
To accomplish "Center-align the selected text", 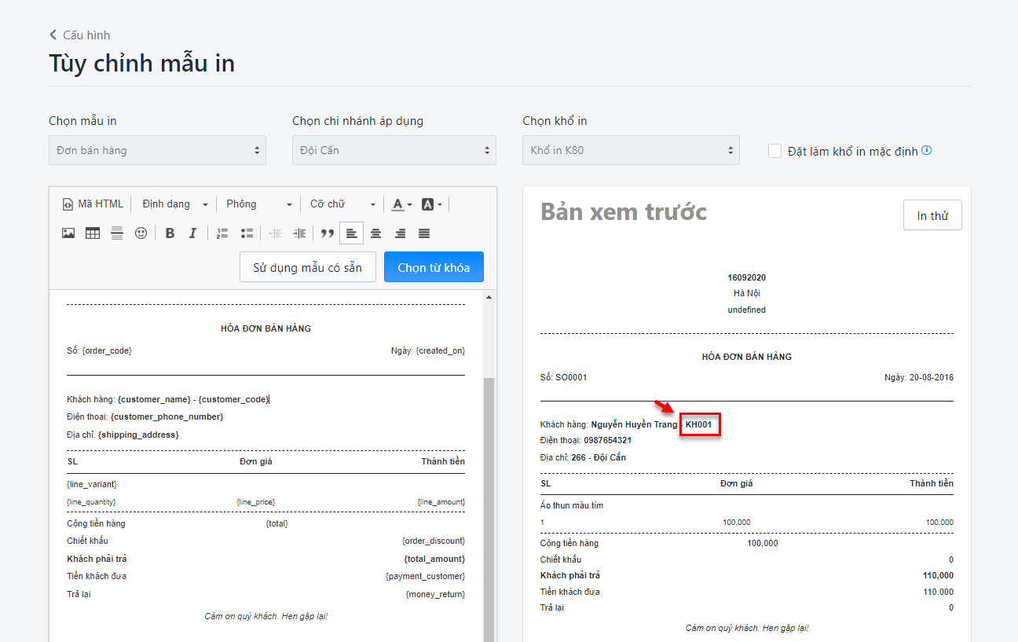I will [x=376, y=233].
